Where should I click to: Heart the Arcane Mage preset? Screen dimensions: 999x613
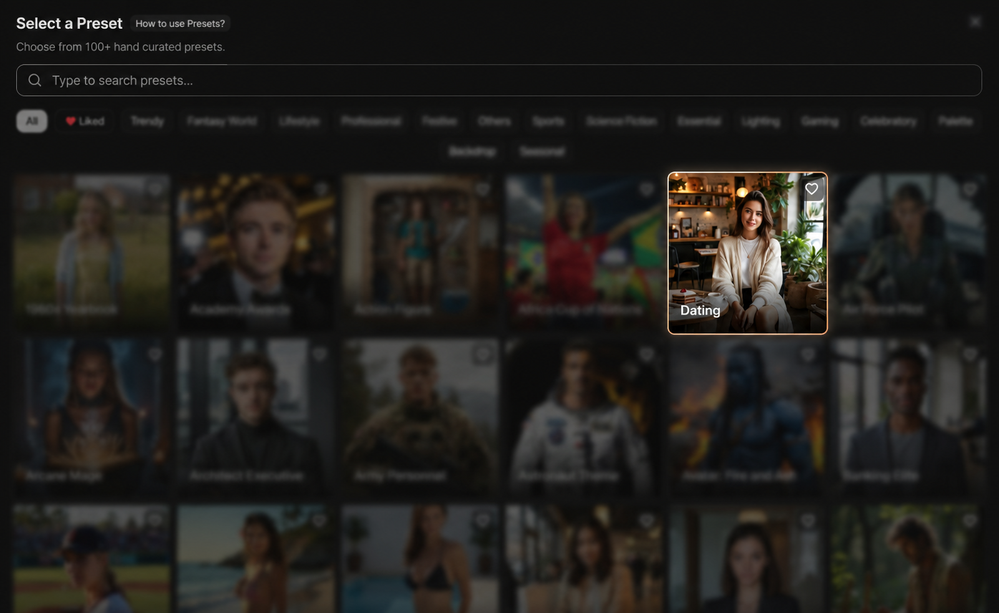click(x=155, y=355)
